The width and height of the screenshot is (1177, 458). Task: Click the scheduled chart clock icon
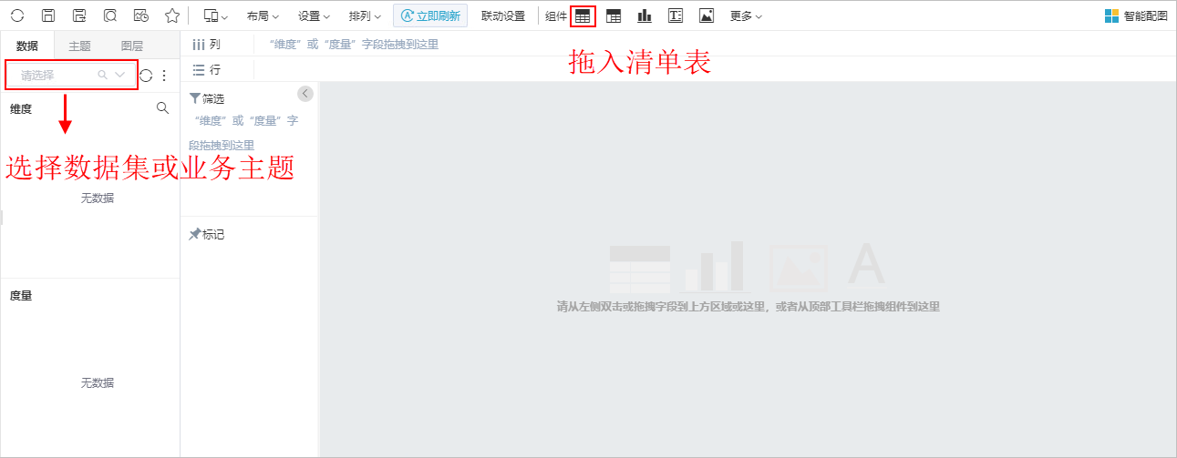(140, 15)
